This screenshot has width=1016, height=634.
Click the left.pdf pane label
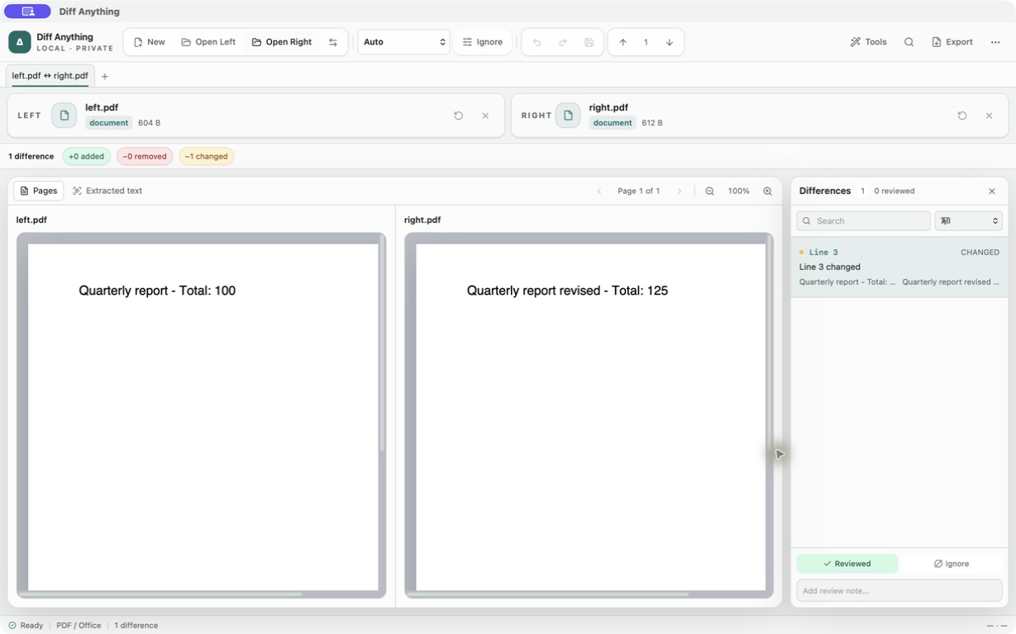[x=31, y=220]
